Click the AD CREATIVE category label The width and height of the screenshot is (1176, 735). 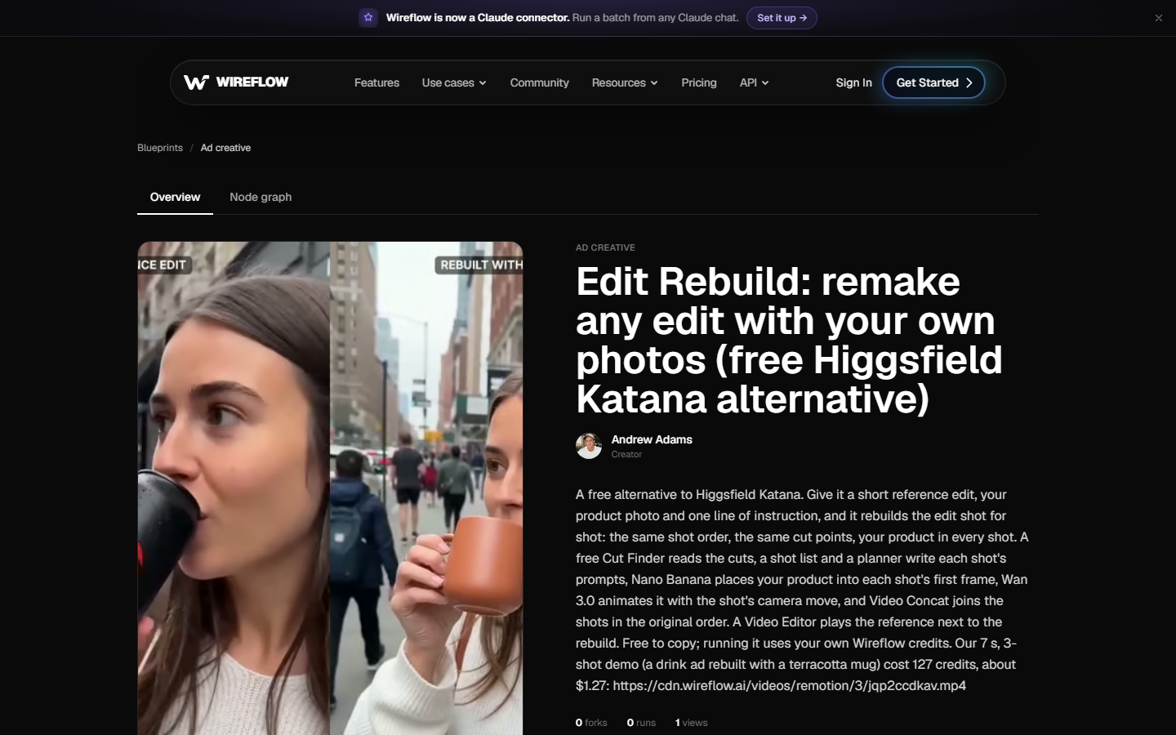coord(605,247)
